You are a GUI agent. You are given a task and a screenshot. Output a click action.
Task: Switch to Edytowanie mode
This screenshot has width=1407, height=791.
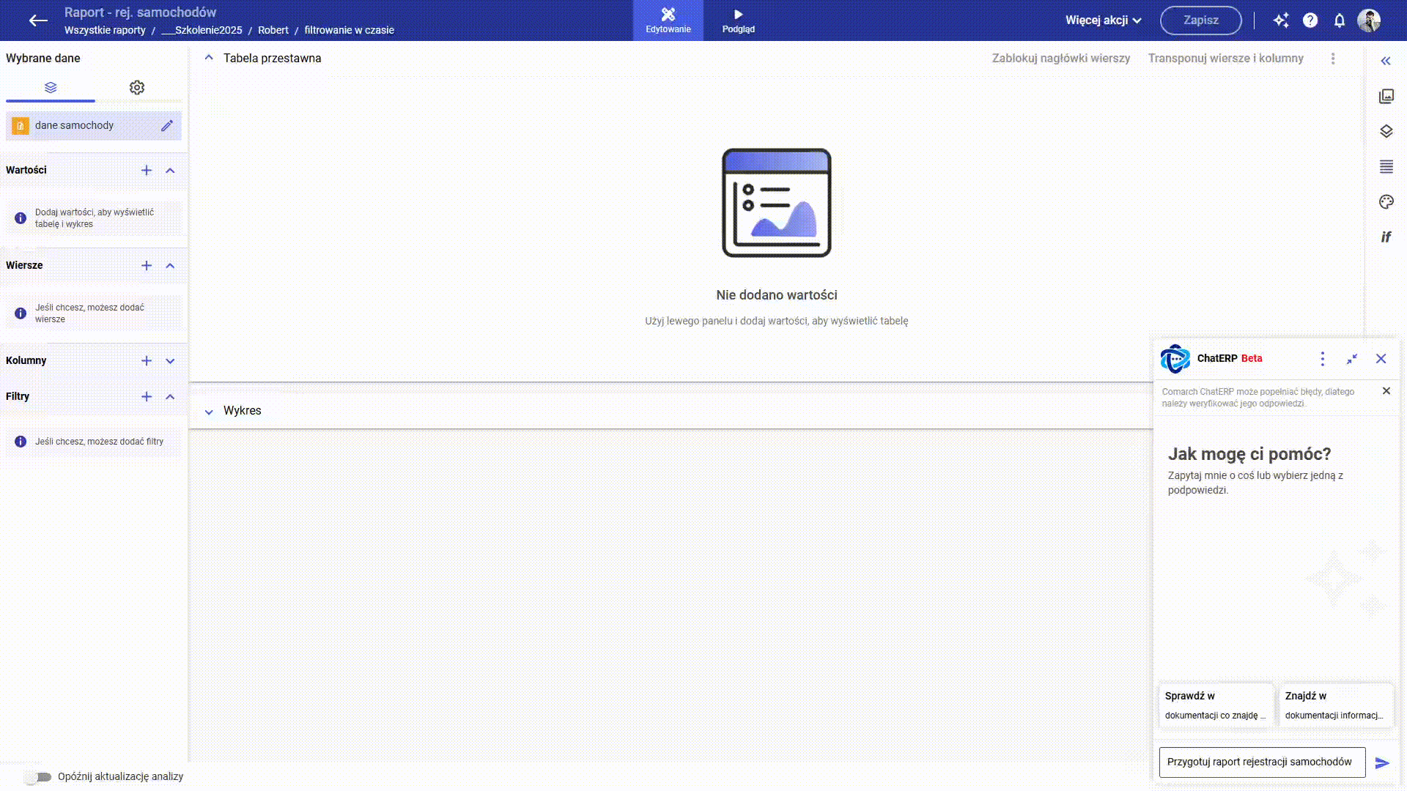[x=668, y=21]
